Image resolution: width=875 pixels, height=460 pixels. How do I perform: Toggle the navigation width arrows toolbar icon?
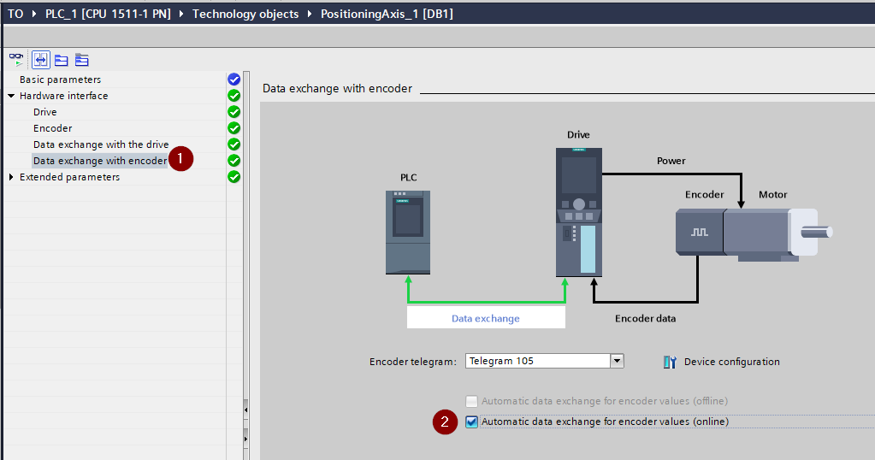coord(41,60)
